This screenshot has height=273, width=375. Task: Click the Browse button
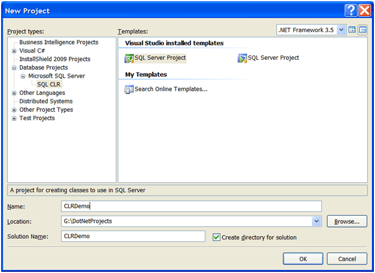[347, 221]
